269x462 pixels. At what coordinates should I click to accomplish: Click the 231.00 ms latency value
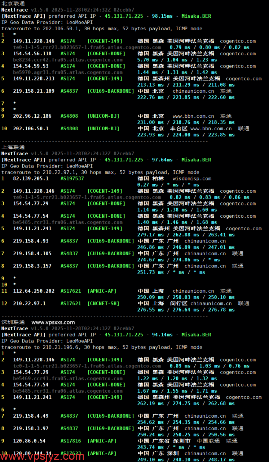tap(150, 122)
